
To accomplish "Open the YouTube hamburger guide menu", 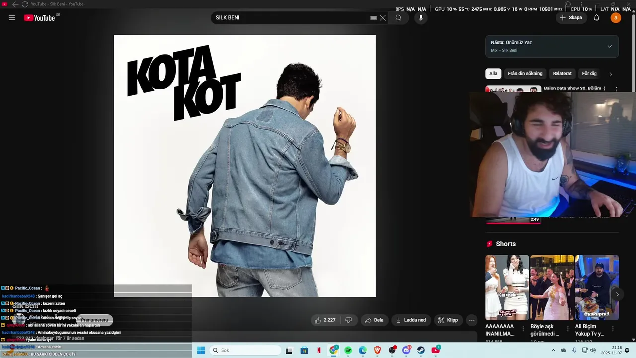I will click(12, 18).
